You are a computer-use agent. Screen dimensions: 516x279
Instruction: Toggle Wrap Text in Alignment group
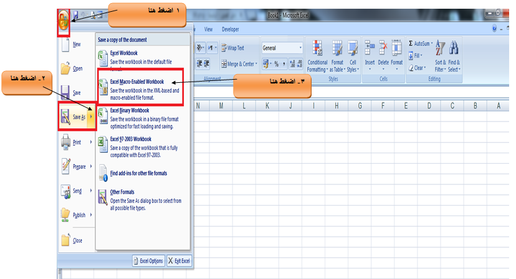coord(232,48)
